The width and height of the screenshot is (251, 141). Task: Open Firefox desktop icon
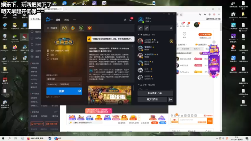point(15,48)
